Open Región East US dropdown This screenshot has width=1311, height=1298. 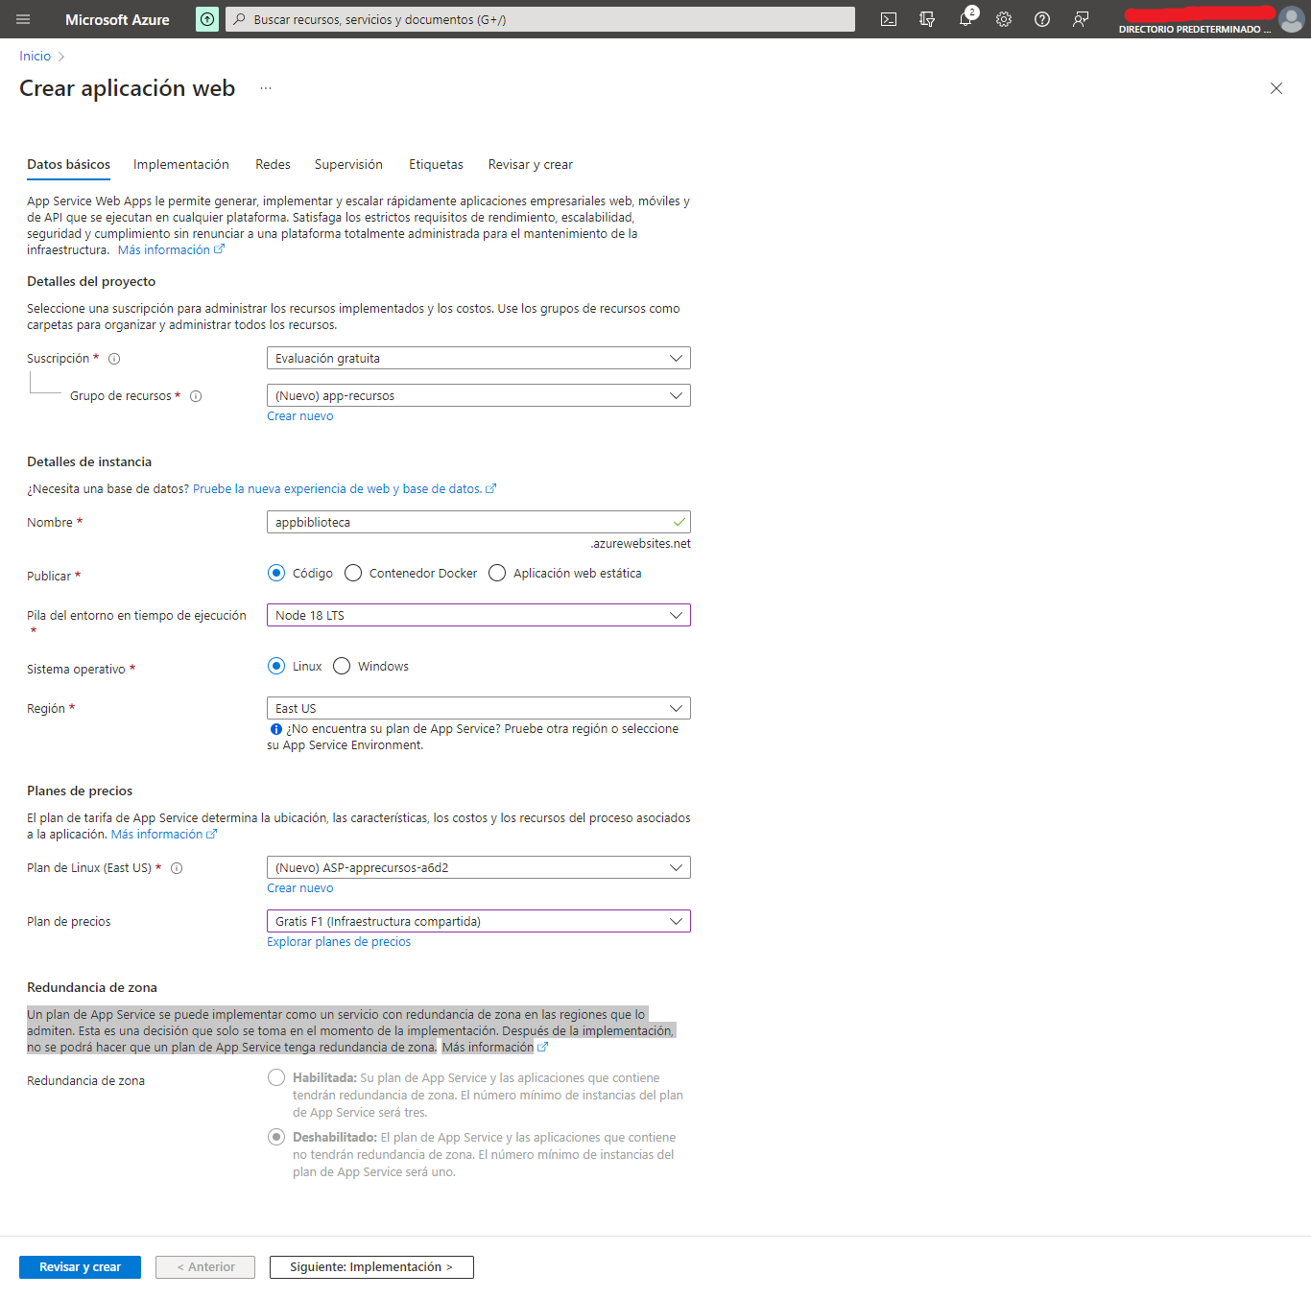479,708
